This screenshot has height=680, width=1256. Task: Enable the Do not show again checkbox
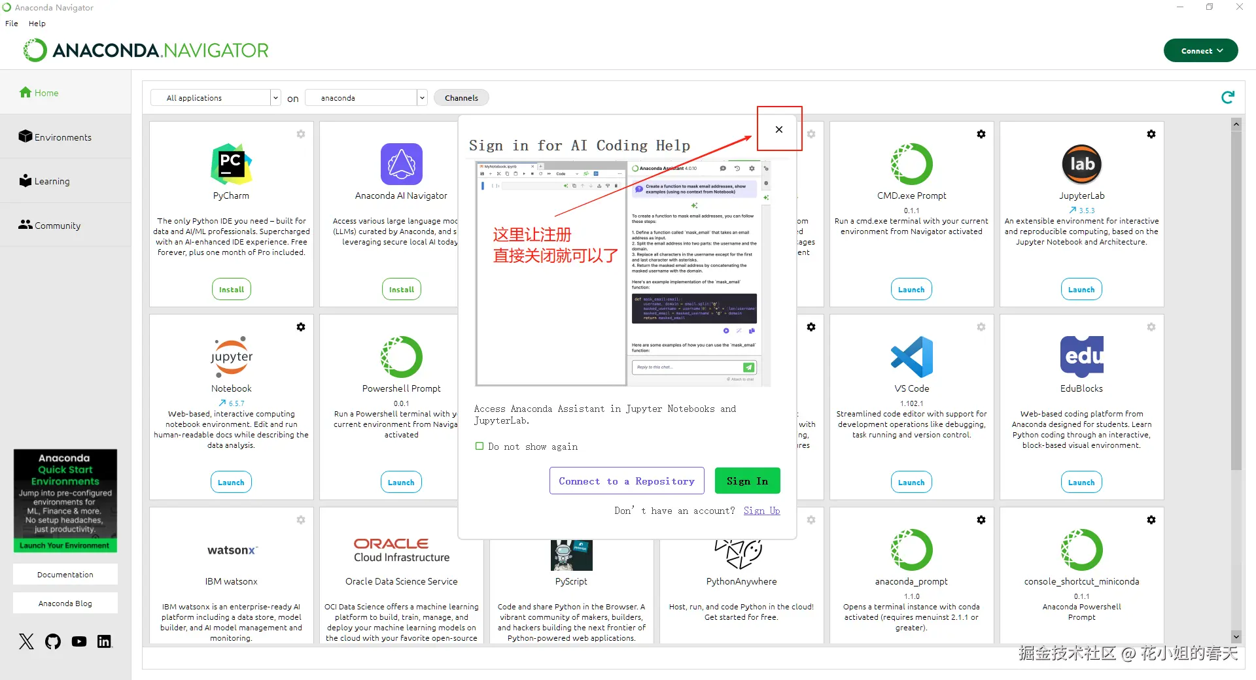click(480, 446)
